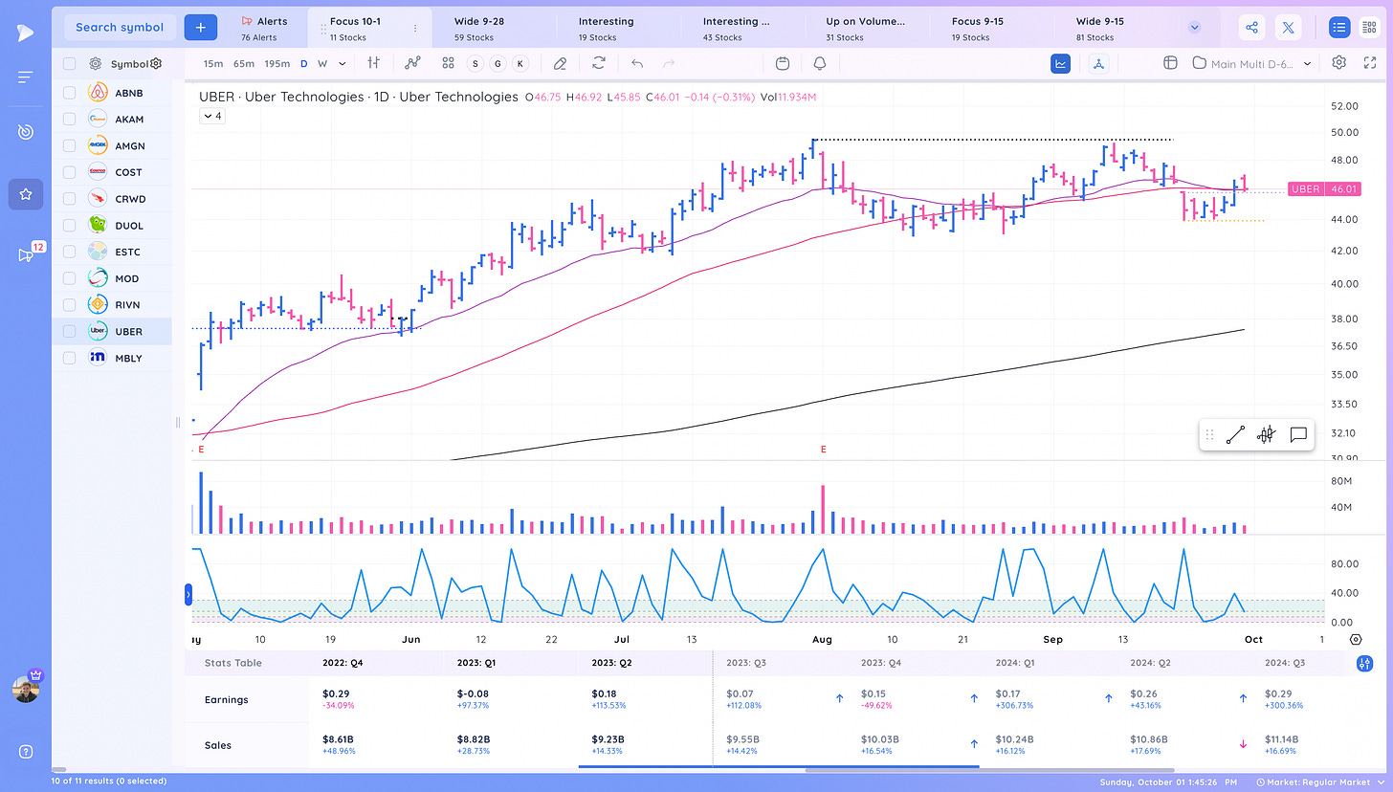Select the D daily timeframe
Screen dimensions: 1393x792
pyautogui.click(x=304, y=64)
